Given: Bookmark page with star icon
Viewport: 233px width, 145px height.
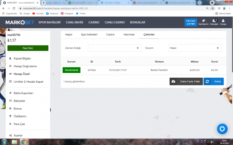Looking at the screenshot, I should (213, 8).
